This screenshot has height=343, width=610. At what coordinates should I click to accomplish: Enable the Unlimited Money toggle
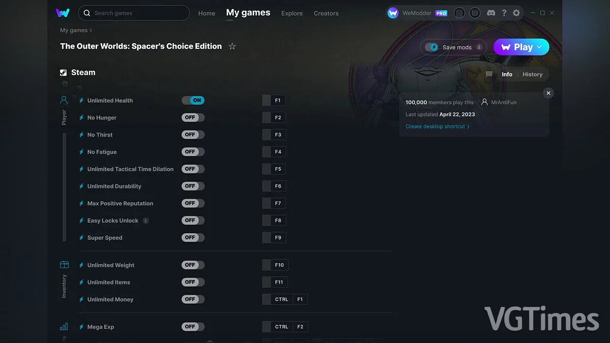(193, 299)
